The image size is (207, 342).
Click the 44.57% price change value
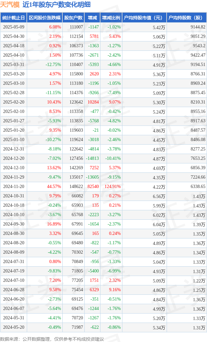[x=54, y=186]
